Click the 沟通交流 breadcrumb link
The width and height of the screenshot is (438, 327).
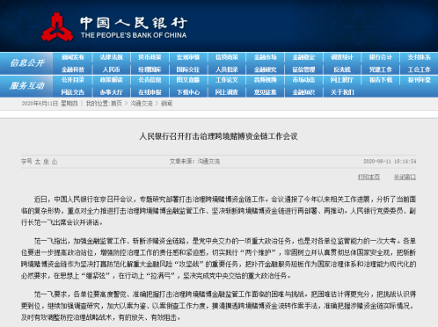pyautogui.click(x=142, y=104)
